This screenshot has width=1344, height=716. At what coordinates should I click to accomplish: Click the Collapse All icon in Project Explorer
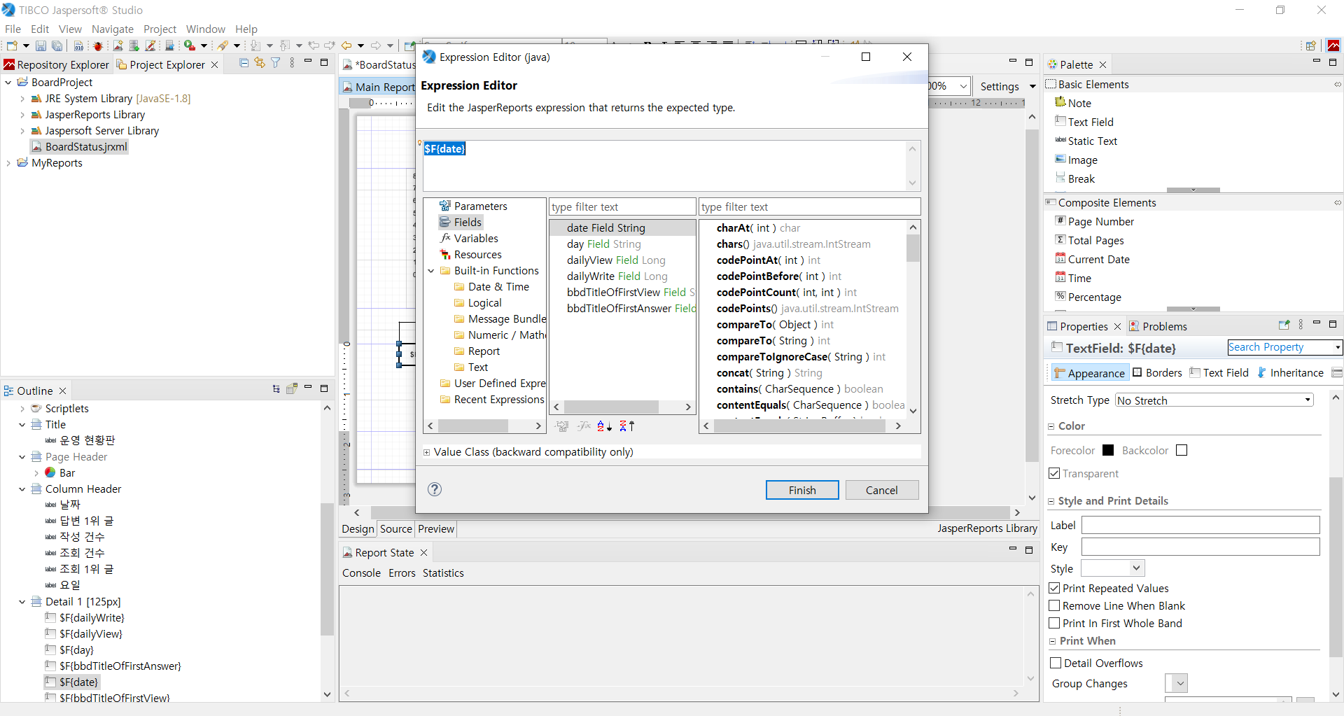[x=244, y=63]
